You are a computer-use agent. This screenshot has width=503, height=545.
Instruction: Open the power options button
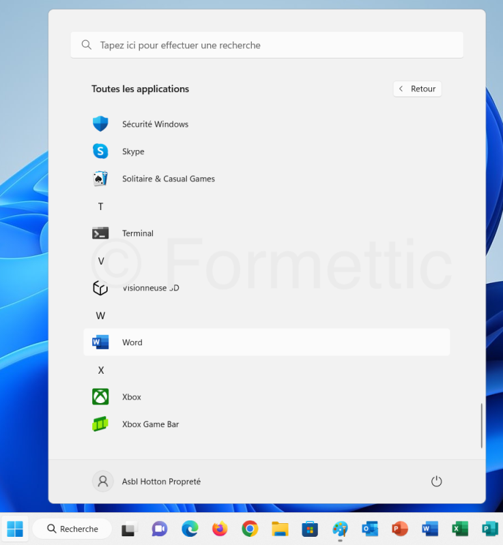coord(437,482)
